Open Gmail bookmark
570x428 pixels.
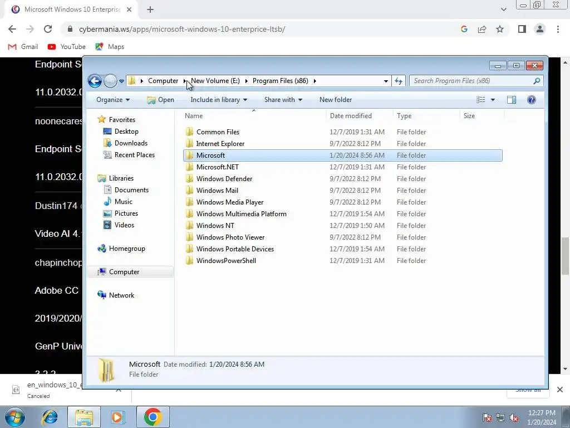tap(23, 47)
